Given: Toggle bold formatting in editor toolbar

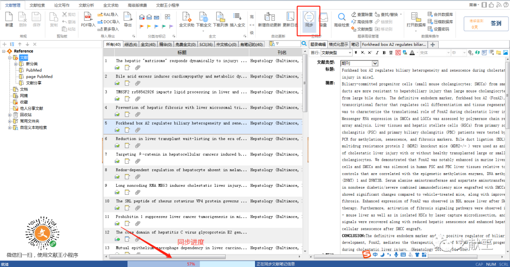Looking at the screenshot, I should (384, 53).
